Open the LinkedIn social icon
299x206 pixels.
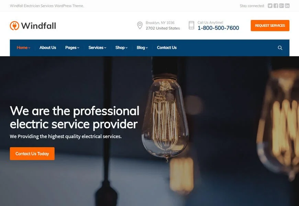pyautogui.click(x=287, y=6)
